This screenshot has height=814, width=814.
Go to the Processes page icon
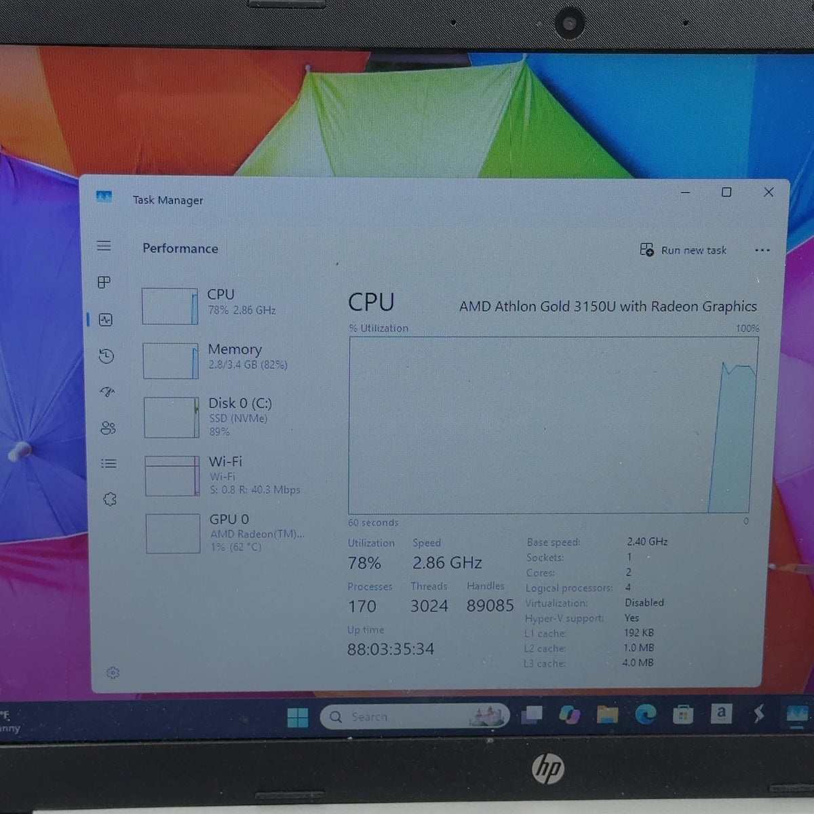104,282
